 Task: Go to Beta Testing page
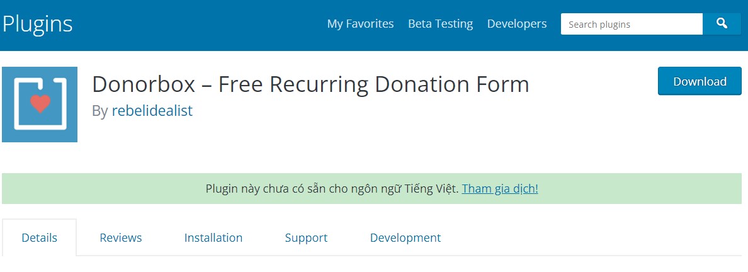pos(440,24)
